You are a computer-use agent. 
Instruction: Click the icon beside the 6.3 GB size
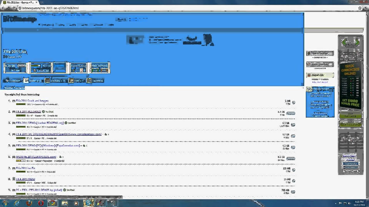[291, 114]
